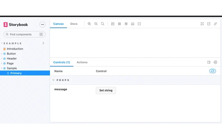This screenshot has width=222, height=139.
Task: Switch to the Docs tab
Action: (74, 24)
